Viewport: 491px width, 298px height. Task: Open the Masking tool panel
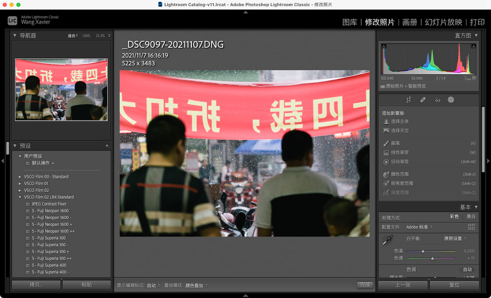click(x=451, y=99)
